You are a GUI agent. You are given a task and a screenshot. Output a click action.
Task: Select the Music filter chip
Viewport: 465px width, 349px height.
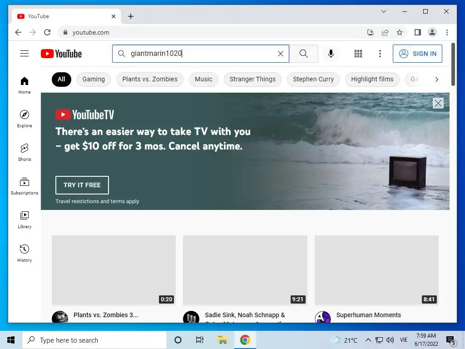[203, 79]
